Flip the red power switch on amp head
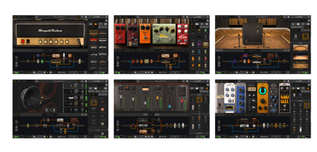This screenshot has height=152, width=317. [x=23, y=42]
